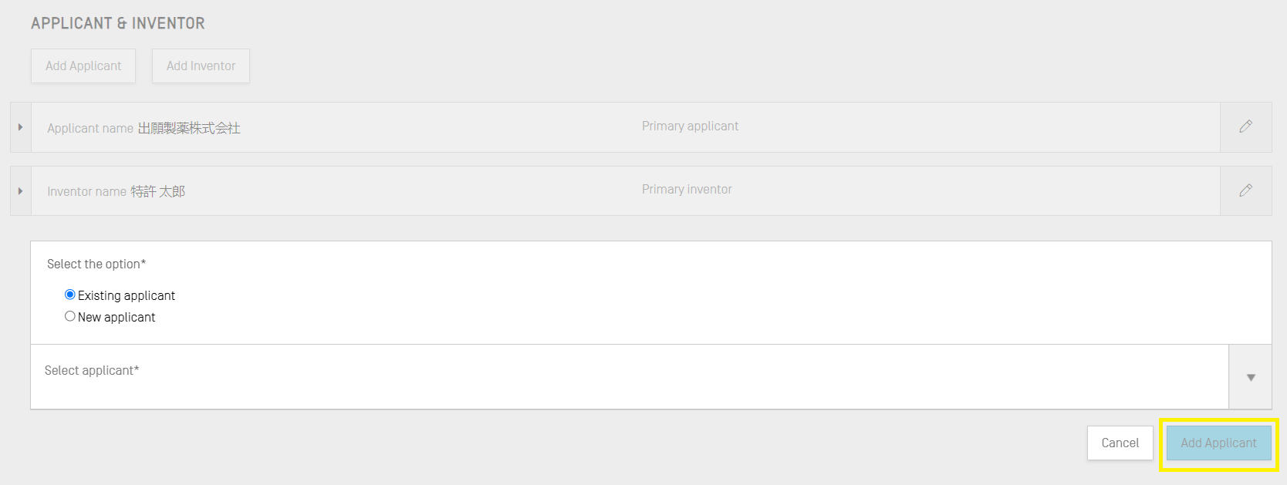Click the Add Inventor button

tap(201, 66)
